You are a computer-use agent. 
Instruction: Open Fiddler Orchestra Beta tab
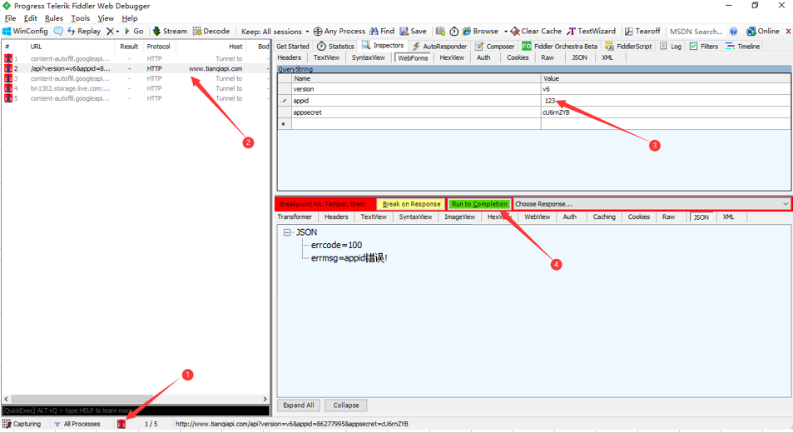click(x=560, y=46)
